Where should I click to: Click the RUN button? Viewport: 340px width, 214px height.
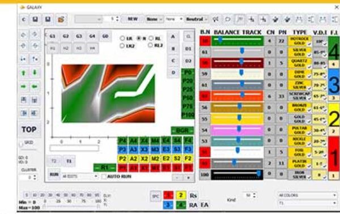click(54, 174)
